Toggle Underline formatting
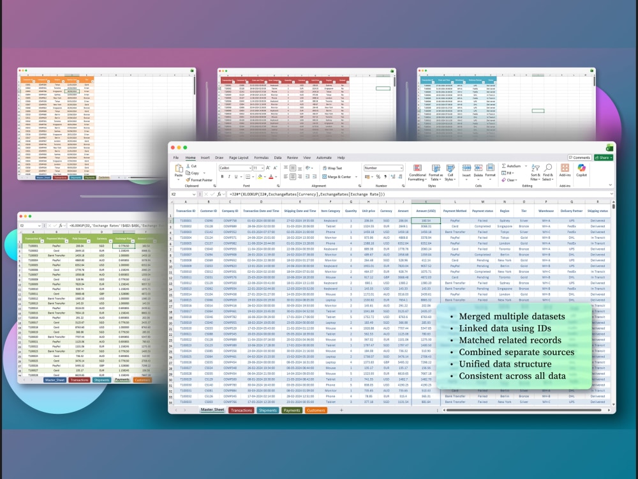This screenshot has width=638, height=479. 236,177
